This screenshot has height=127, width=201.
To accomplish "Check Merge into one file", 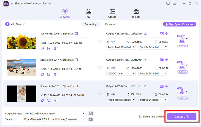I will point(141,116).
